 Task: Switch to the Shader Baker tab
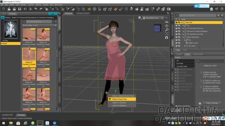198,54
